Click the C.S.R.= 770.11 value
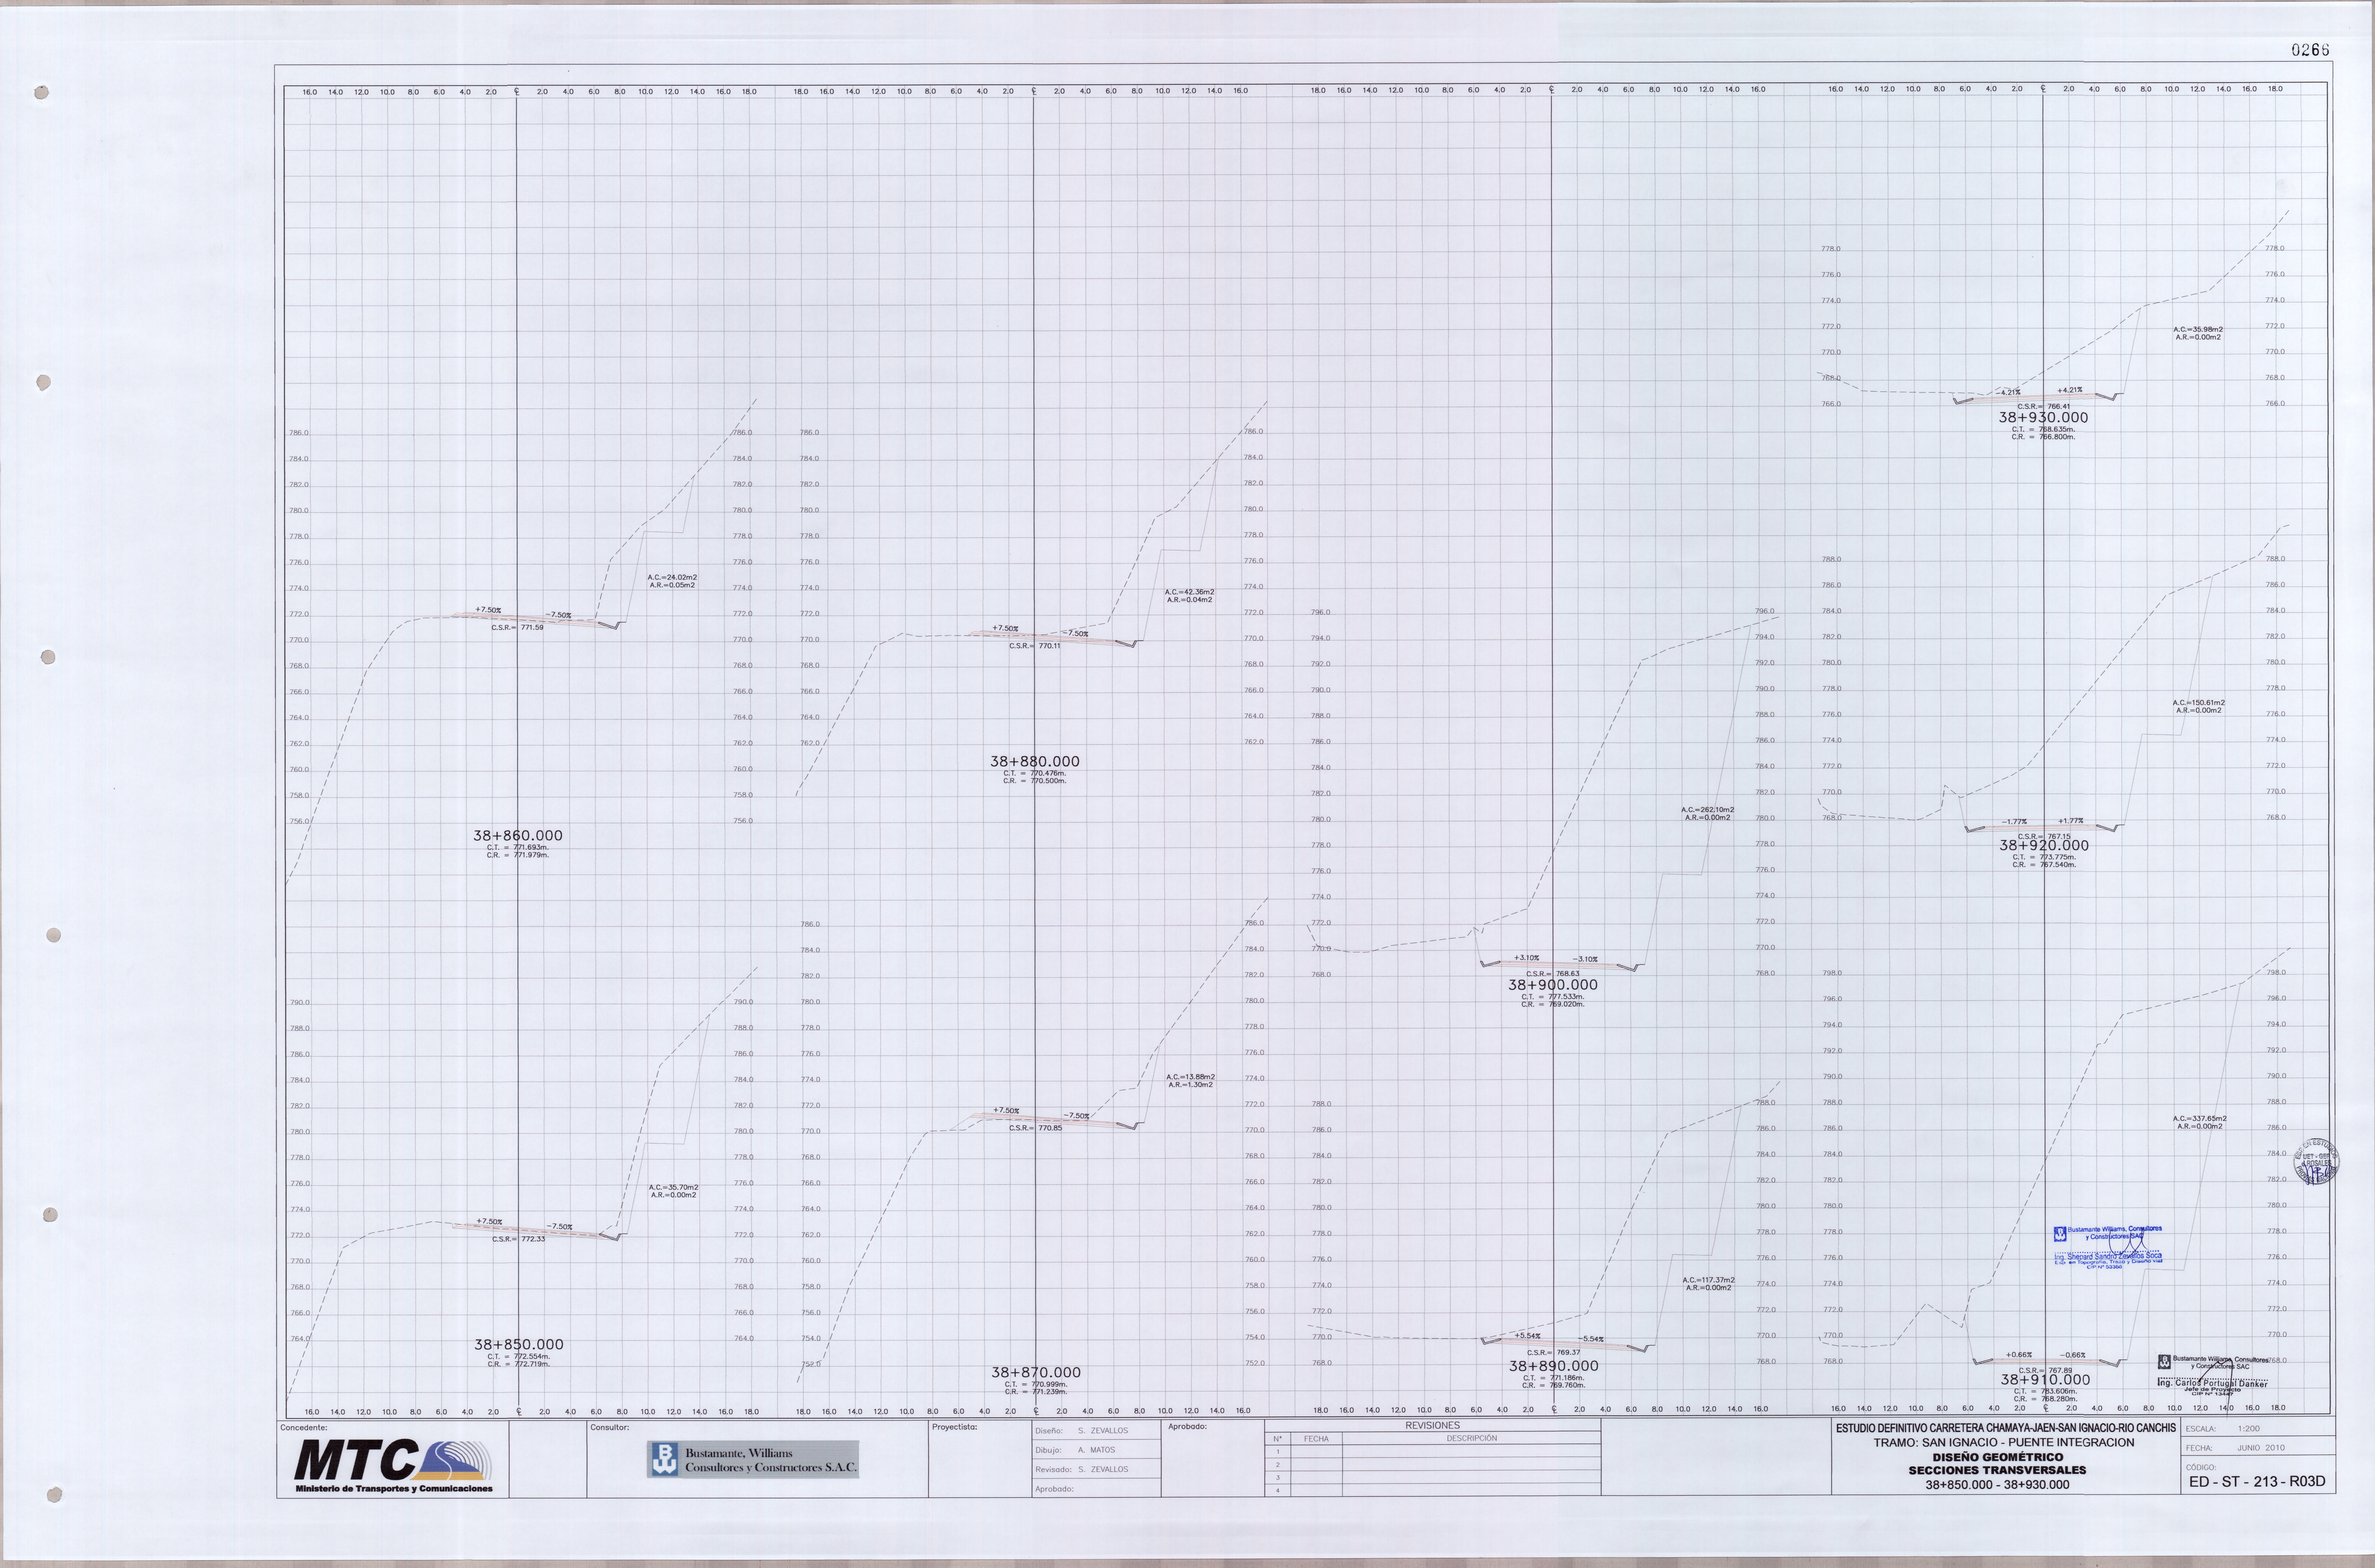Screen dimensions: 2375x1568 pyautogui.click(x=1035, y=646)
